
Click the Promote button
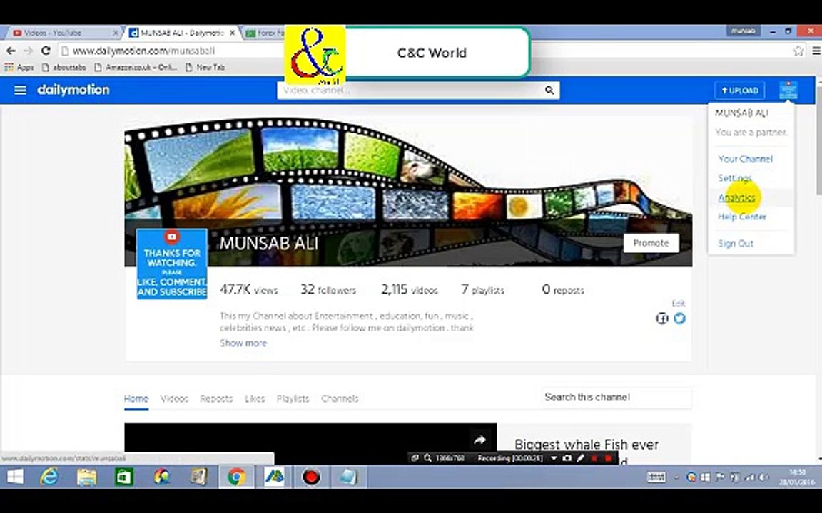(651, 243)
